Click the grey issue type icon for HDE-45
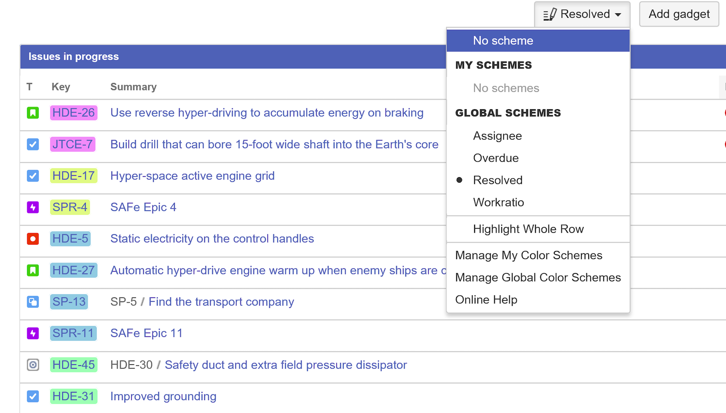This screenshot has width=726, height=413. [x=33, y=365]
